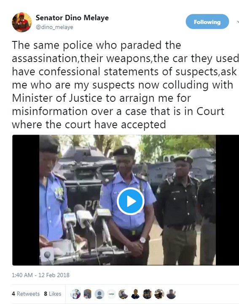Open the second liker avatar with orange corner
The height and width of the screenshot is (304, 239).
point(88,294)
